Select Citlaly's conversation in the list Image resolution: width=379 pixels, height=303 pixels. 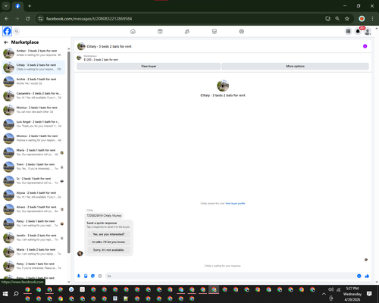[33, 67]
